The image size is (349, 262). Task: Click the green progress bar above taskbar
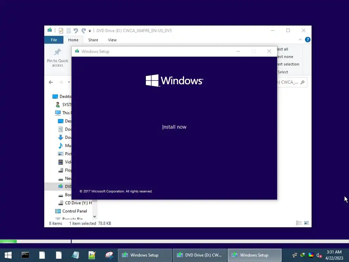tap(9, 241)
